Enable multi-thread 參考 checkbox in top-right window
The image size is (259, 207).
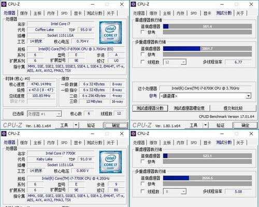142,54
